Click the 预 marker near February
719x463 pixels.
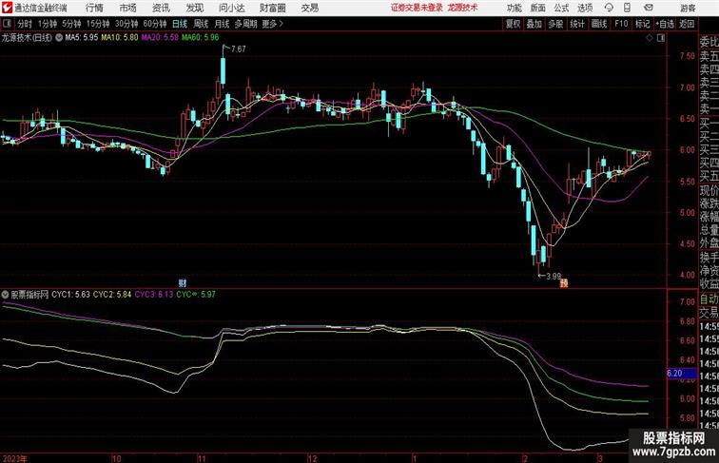pos(564,283)
